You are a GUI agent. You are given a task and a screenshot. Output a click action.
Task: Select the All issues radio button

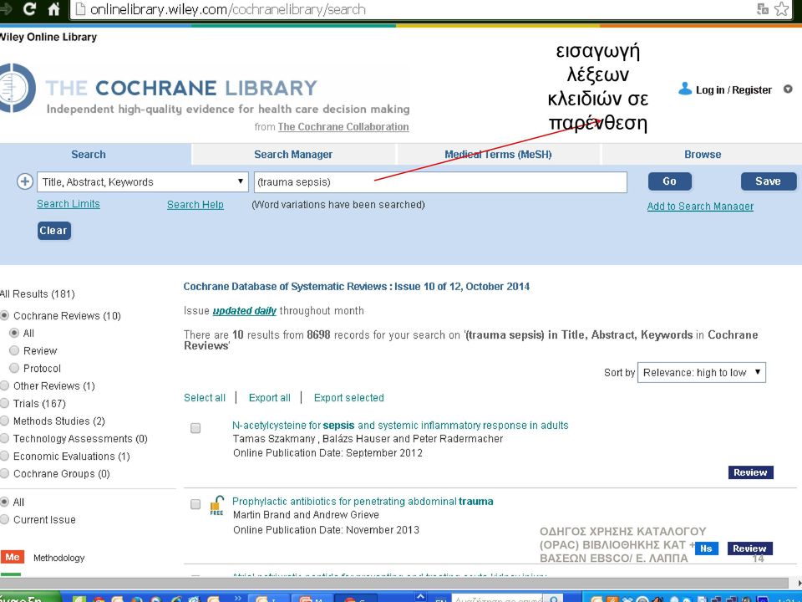point(5,502)
